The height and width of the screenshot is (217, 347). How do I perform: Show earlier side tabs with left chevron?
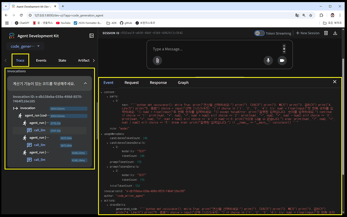tap(6, 60)
